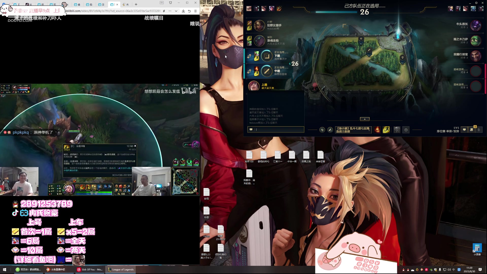
Task: Open the Windows Start menu
Action: coord(4,269)
